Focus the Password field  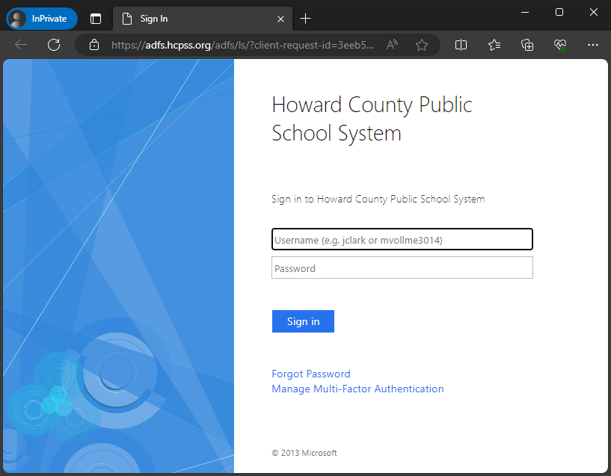click(402, 268)
